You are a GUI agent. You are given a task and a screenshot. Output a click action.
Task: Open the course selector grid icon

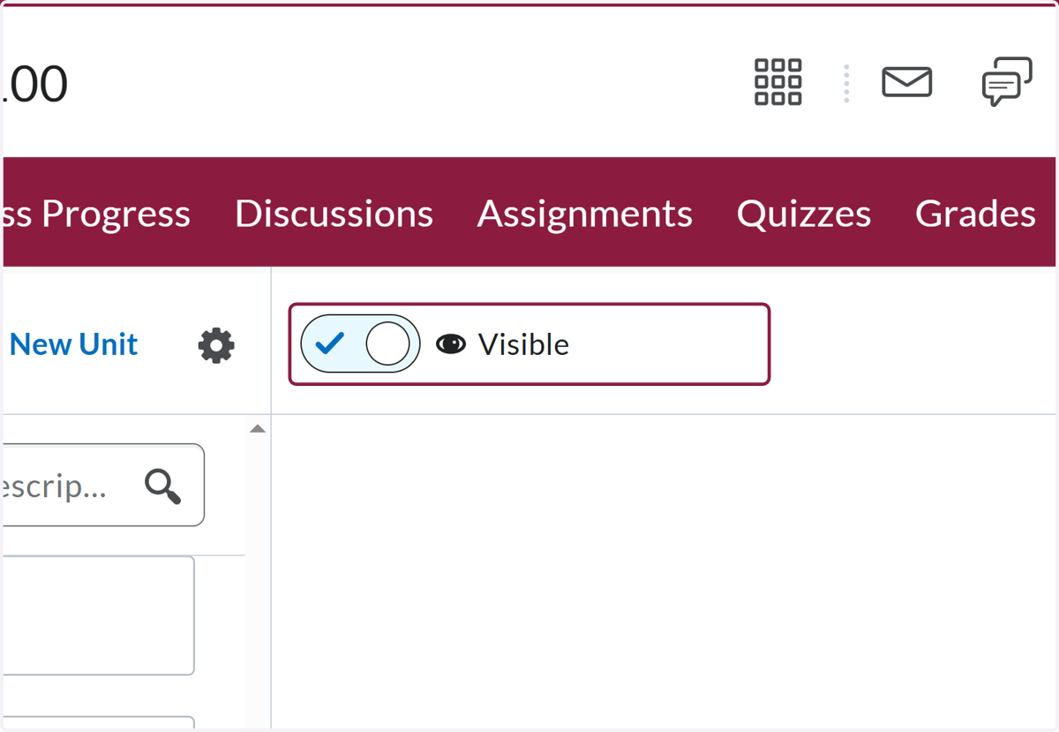[777, 82]
